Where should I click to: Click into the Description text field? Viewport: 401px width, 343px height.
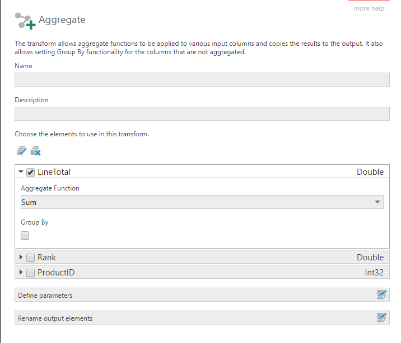tap(202, 114)
